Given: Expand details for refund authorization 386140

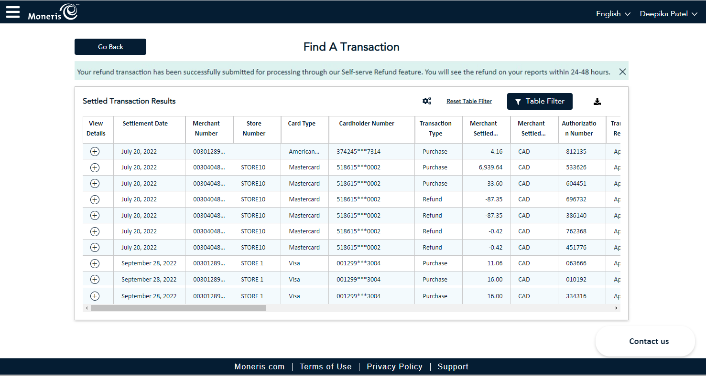Looking at the screenshot, I should coord(95,215).
